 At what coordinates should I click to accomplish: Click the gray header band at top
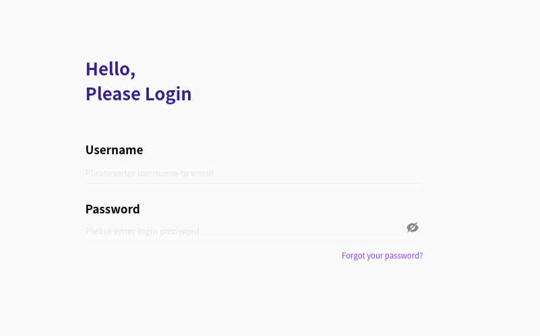tap(270, 28)
